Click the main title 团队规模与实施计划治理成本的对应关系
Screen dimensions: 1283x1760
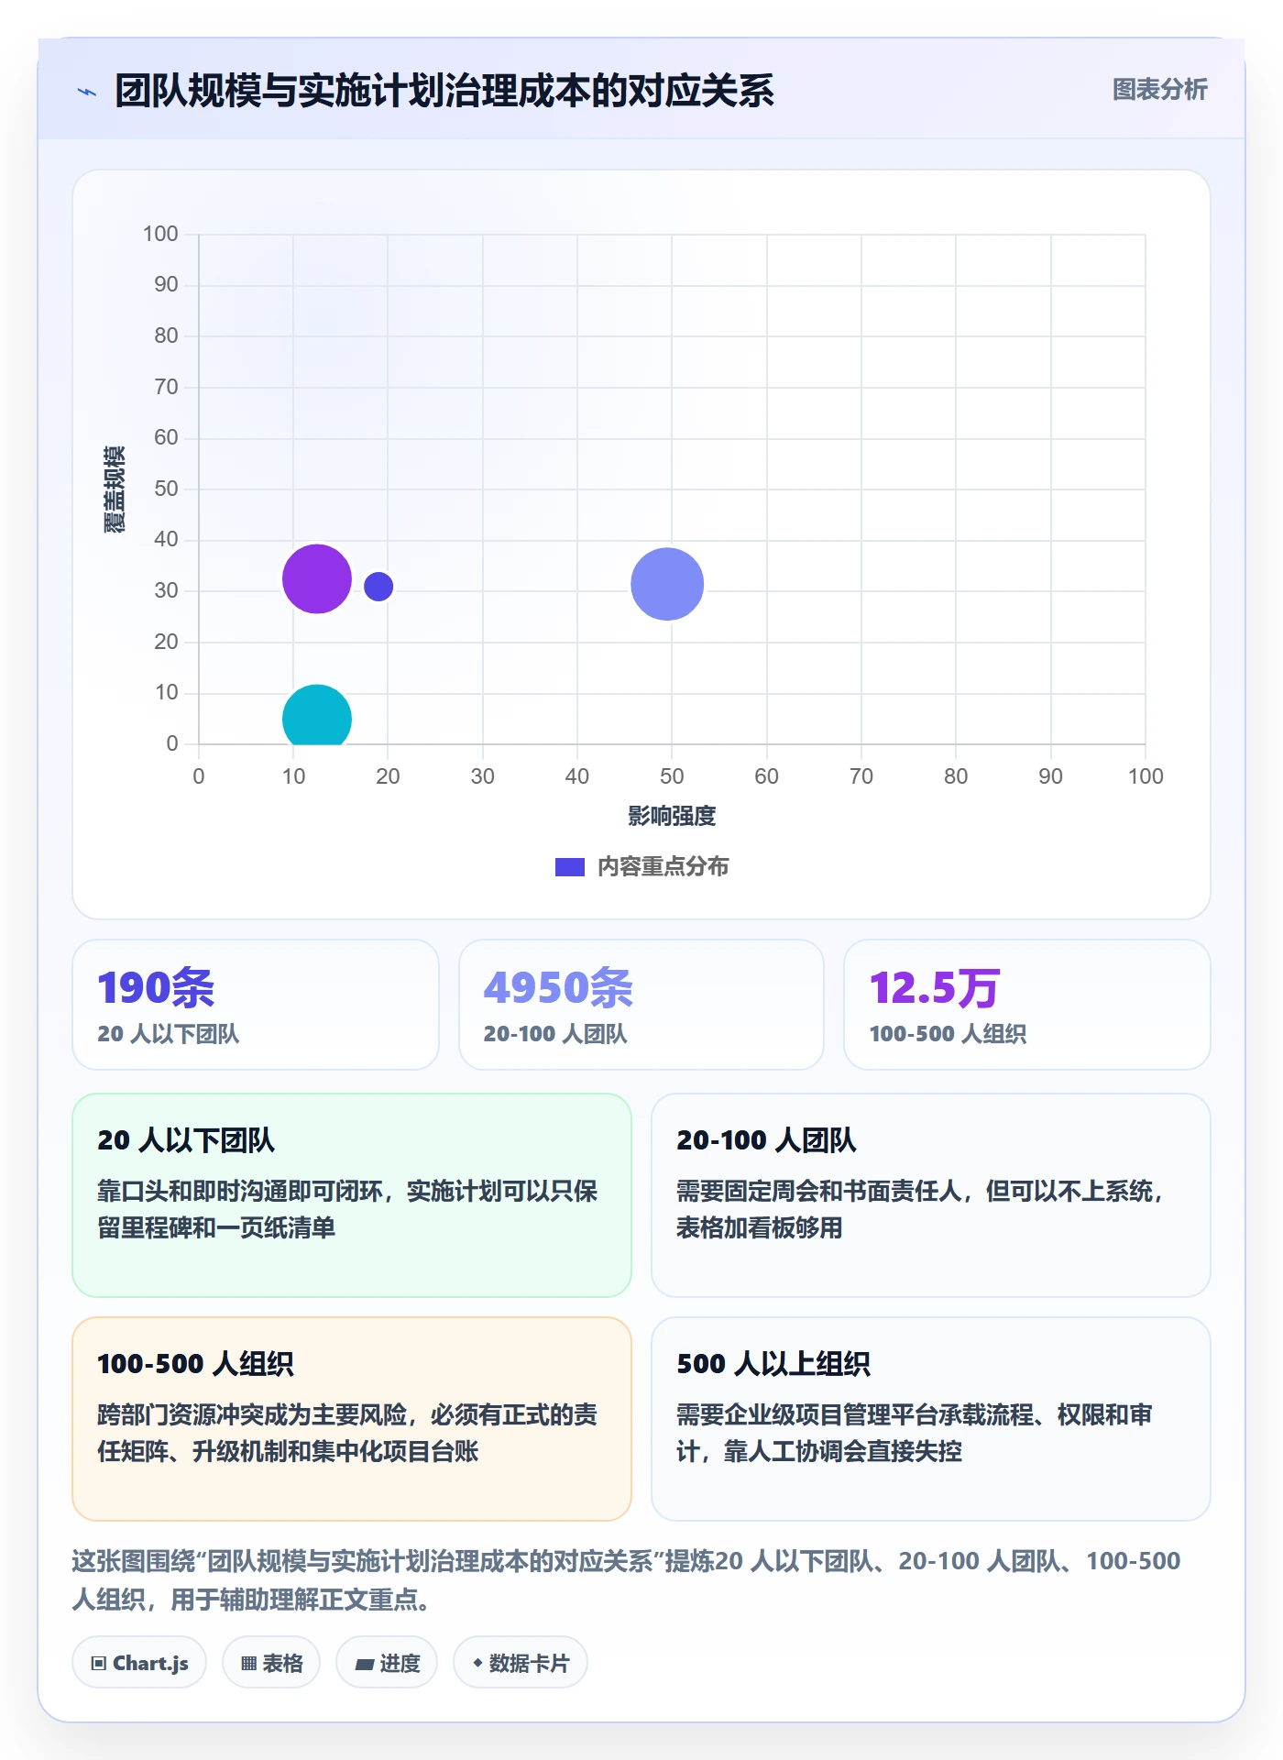444,91
